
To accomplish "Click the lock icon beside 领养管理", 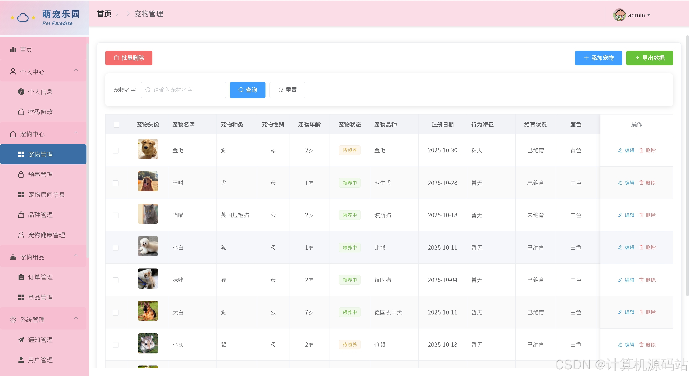I will (21, 174).
